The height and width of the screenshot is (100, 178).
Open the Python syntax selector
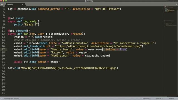171,99
